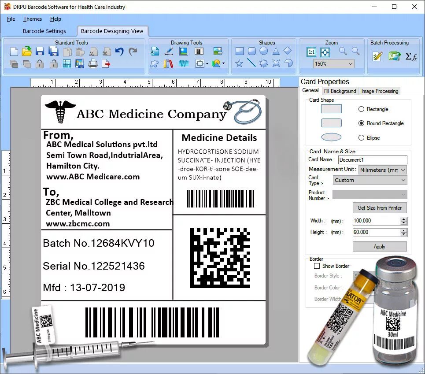Viewport: 425px width, 374px height.
Task: Click the Card Name input field
Action: coord(373,160)
